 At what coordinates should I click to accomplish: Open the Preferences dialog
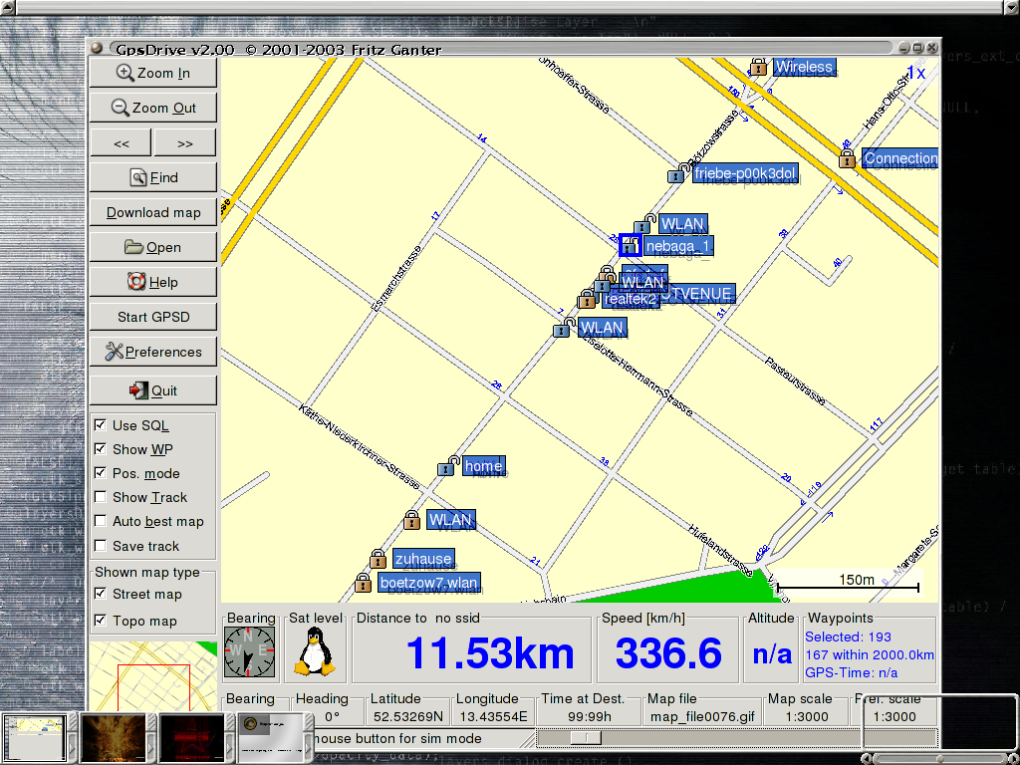[x=152, y=352]
